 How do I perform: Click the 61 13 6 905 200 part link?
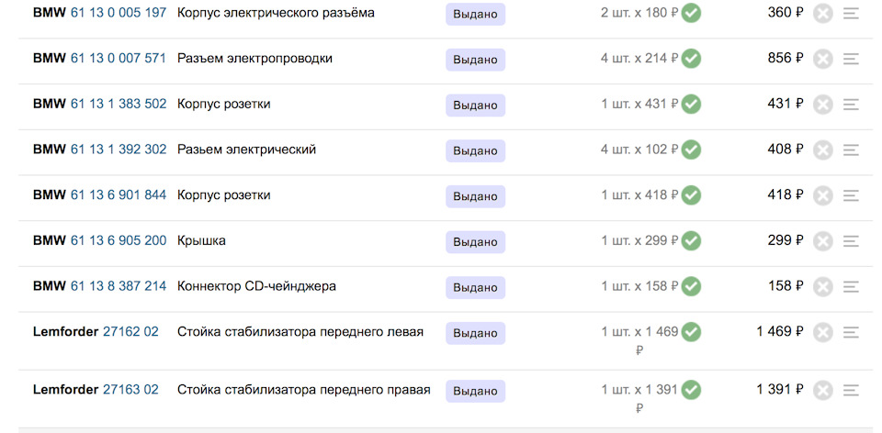pyautogui.click(x=119, y=240)
